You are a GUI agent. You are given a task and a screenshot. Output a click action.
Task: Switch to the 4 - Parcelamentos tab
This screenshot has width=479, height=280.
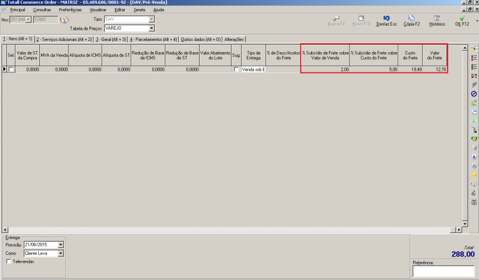(x=154, y=39)
